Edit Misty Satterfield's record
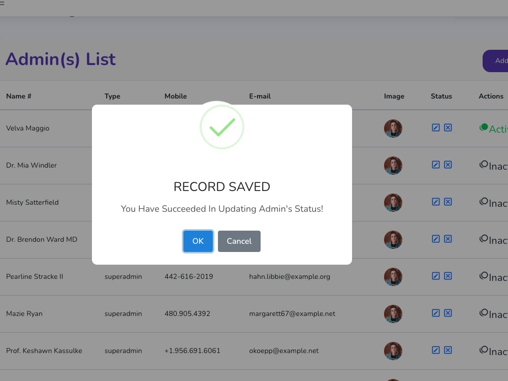This screenshot has height=381, width=508. [x=436, y=202]
